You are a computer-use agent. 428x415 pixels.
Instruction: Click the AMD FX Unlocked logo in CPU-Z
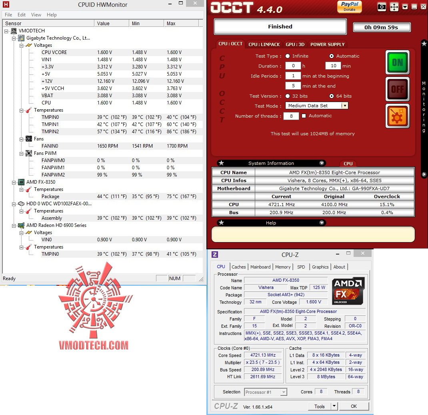tap(348, 291)
